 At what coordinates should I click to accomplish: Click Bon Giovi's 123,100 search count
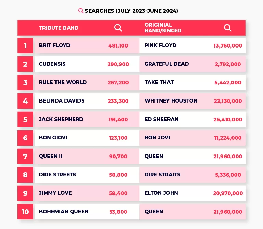click(x=118, y=138)
